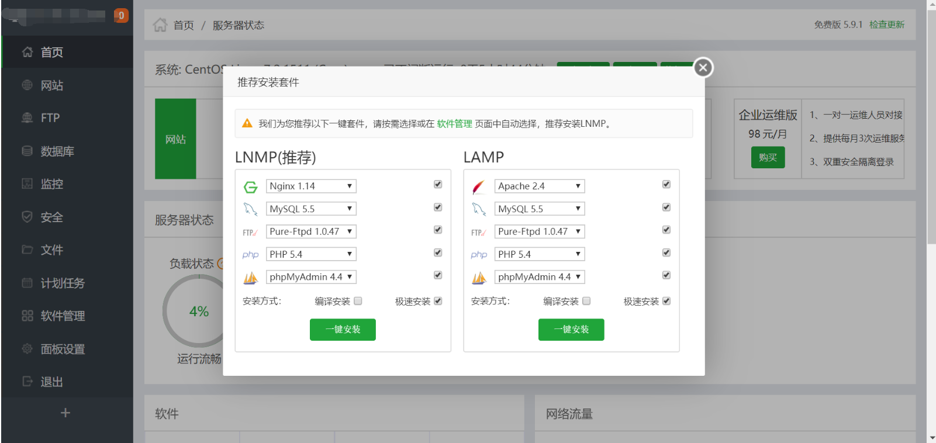
Task: Open LAMP phpMyAdmin 4.4 dropdown
Action: [x=540, y=277]
